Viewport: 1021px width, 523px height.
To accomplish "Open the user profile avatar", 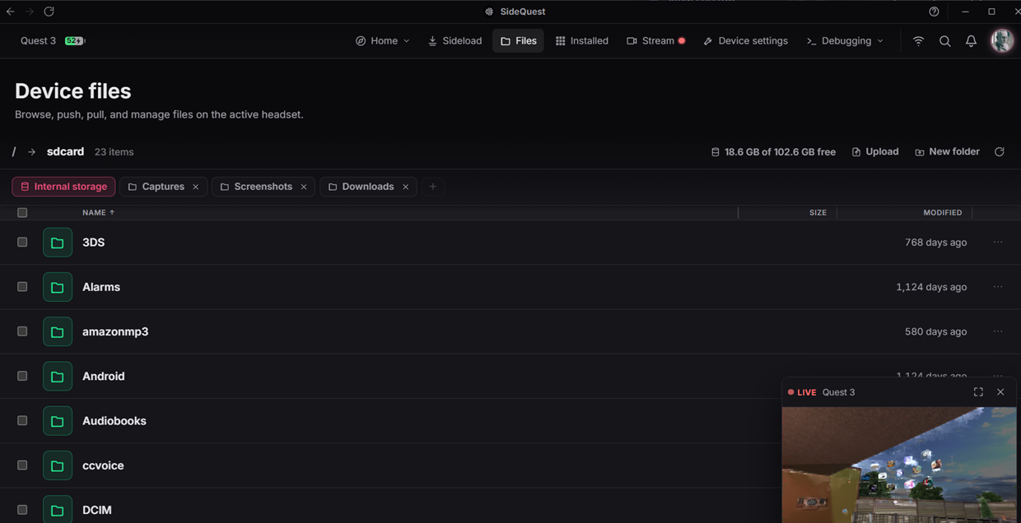I will click(1002, 40).
